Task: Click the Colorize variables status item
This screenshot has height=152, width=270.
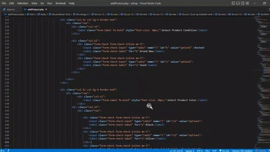Action: click(x=242, y=151)
